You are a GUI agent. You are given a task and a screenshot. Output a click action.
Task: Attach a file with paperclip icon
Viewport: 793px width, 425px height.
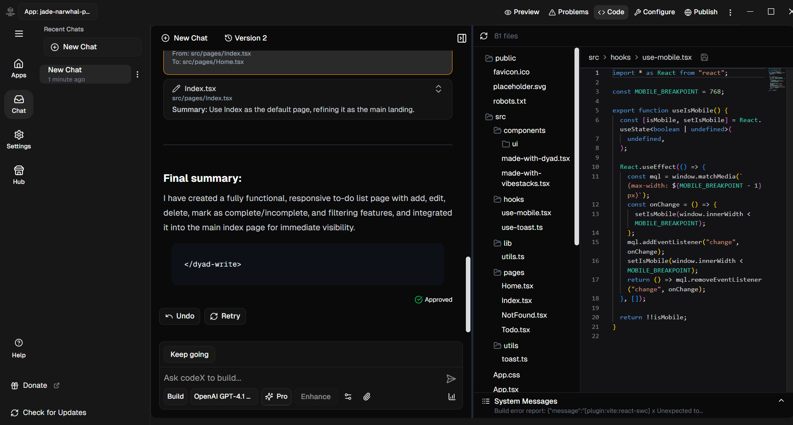(367, 397)
